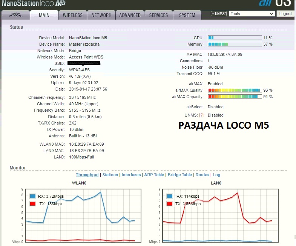The width and height of the screenshot is (296, 246).
Task: Click the device name 'Master razdacha'
Action: (x=84, y=44)
